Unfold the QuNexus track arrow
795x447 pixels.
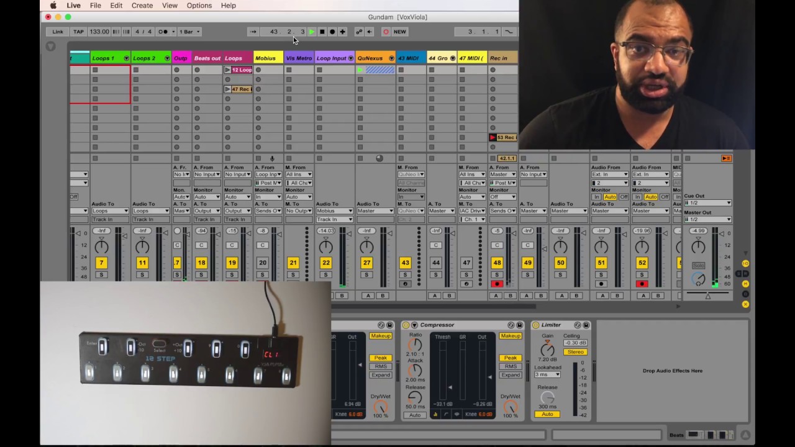(391, 58)
